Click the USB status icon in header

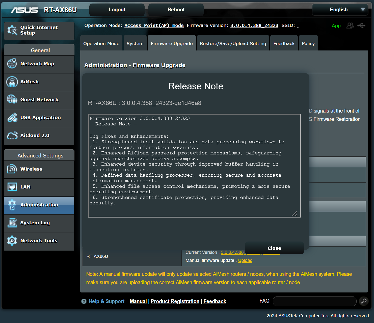[361, 25]
